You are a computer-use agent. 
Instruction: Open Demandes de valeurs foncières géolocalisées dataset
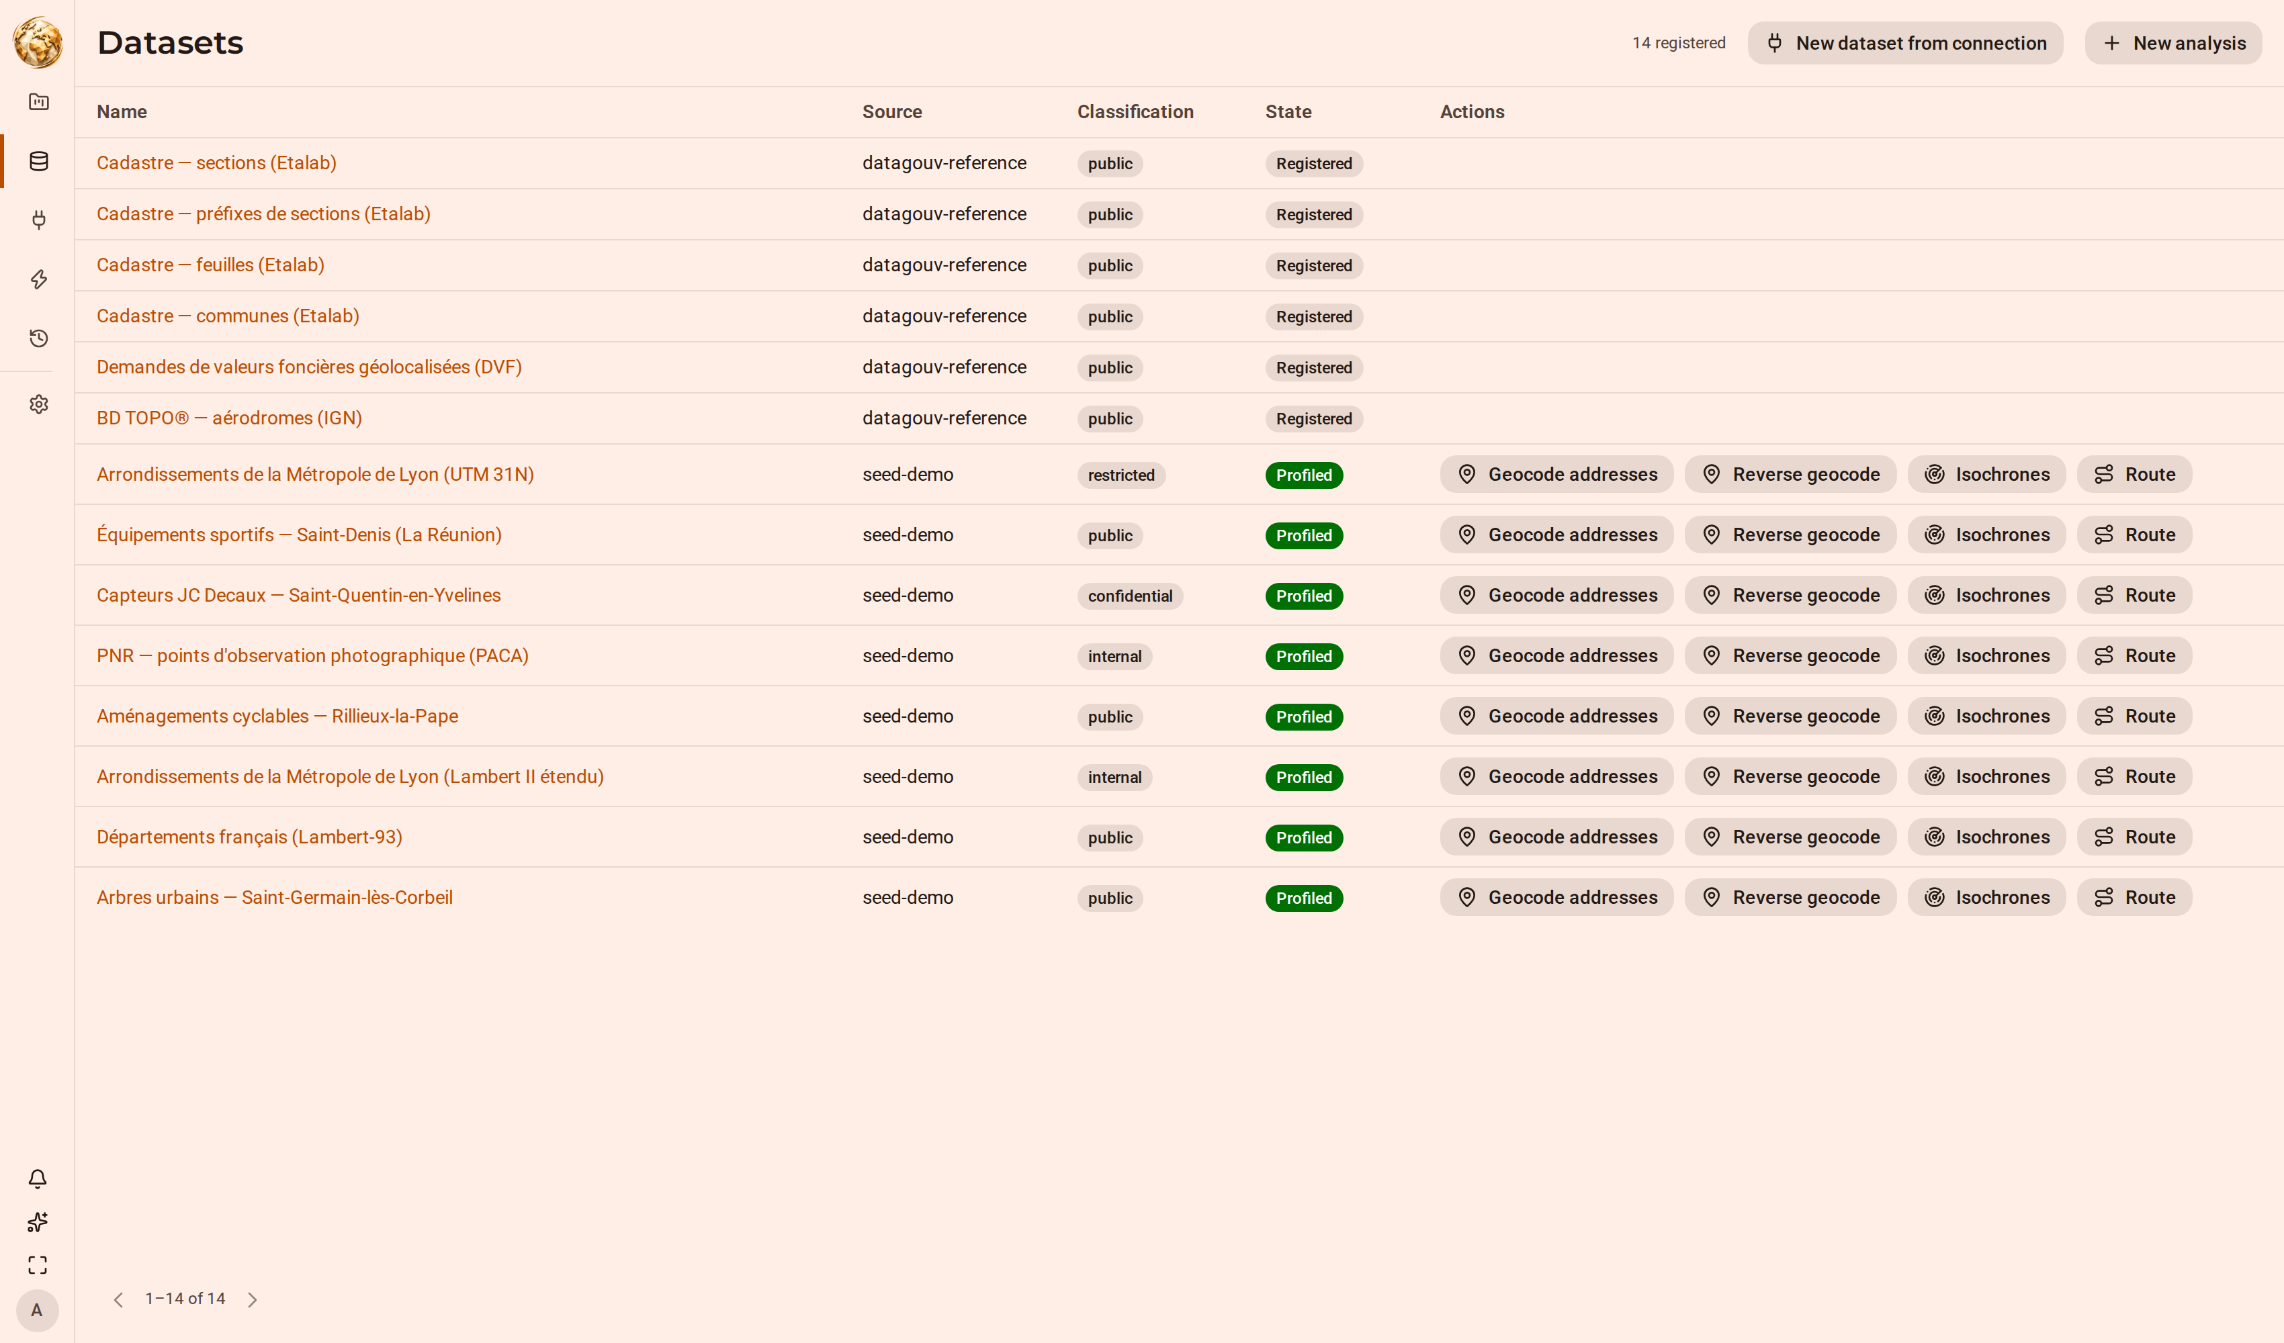coord(309,367)
